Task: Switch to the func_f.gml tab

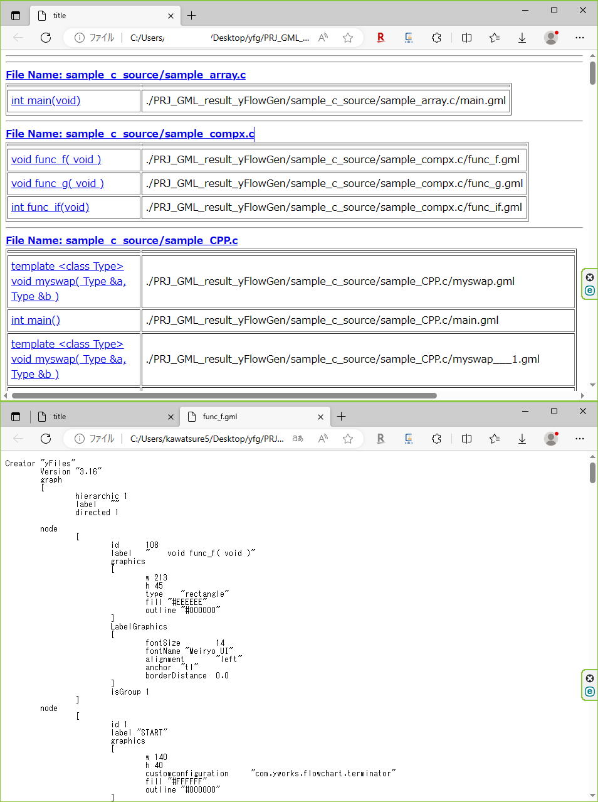Action: click(x=251, y=417)
